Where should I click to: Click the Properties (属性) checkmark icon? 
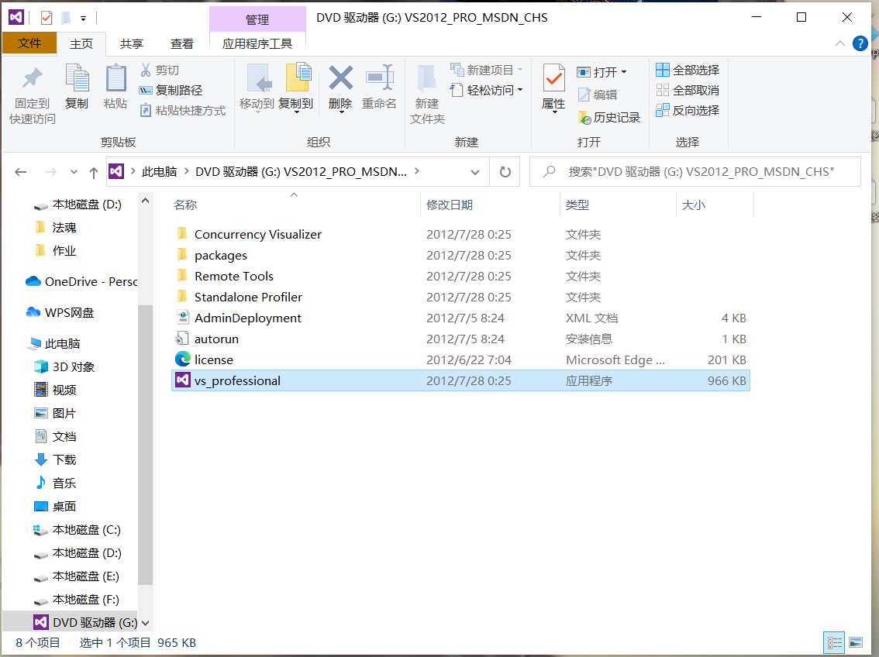coord(554,77)
